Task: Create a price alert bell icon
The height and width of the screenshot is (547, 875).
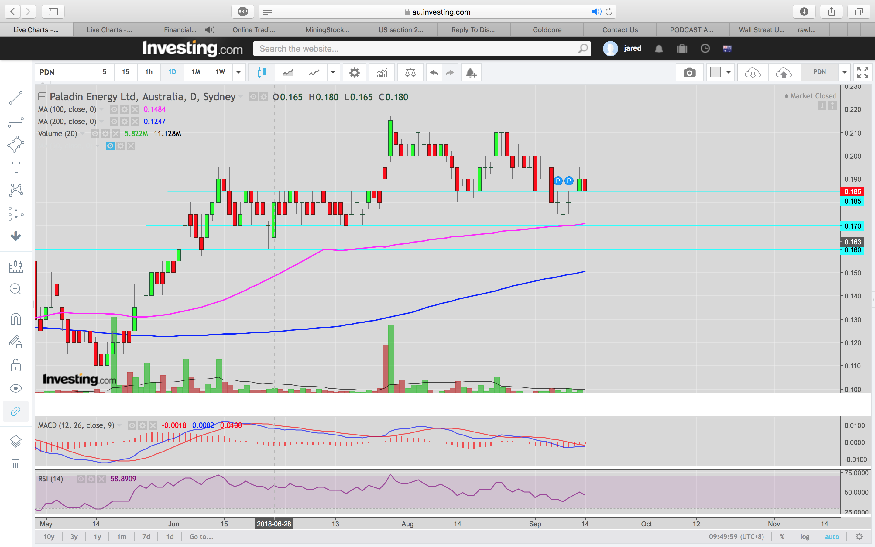Action: click(x=471, y=72)
